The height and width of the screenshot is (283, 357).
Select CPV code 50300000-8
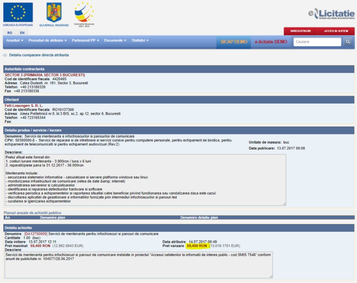pos(25,141)
